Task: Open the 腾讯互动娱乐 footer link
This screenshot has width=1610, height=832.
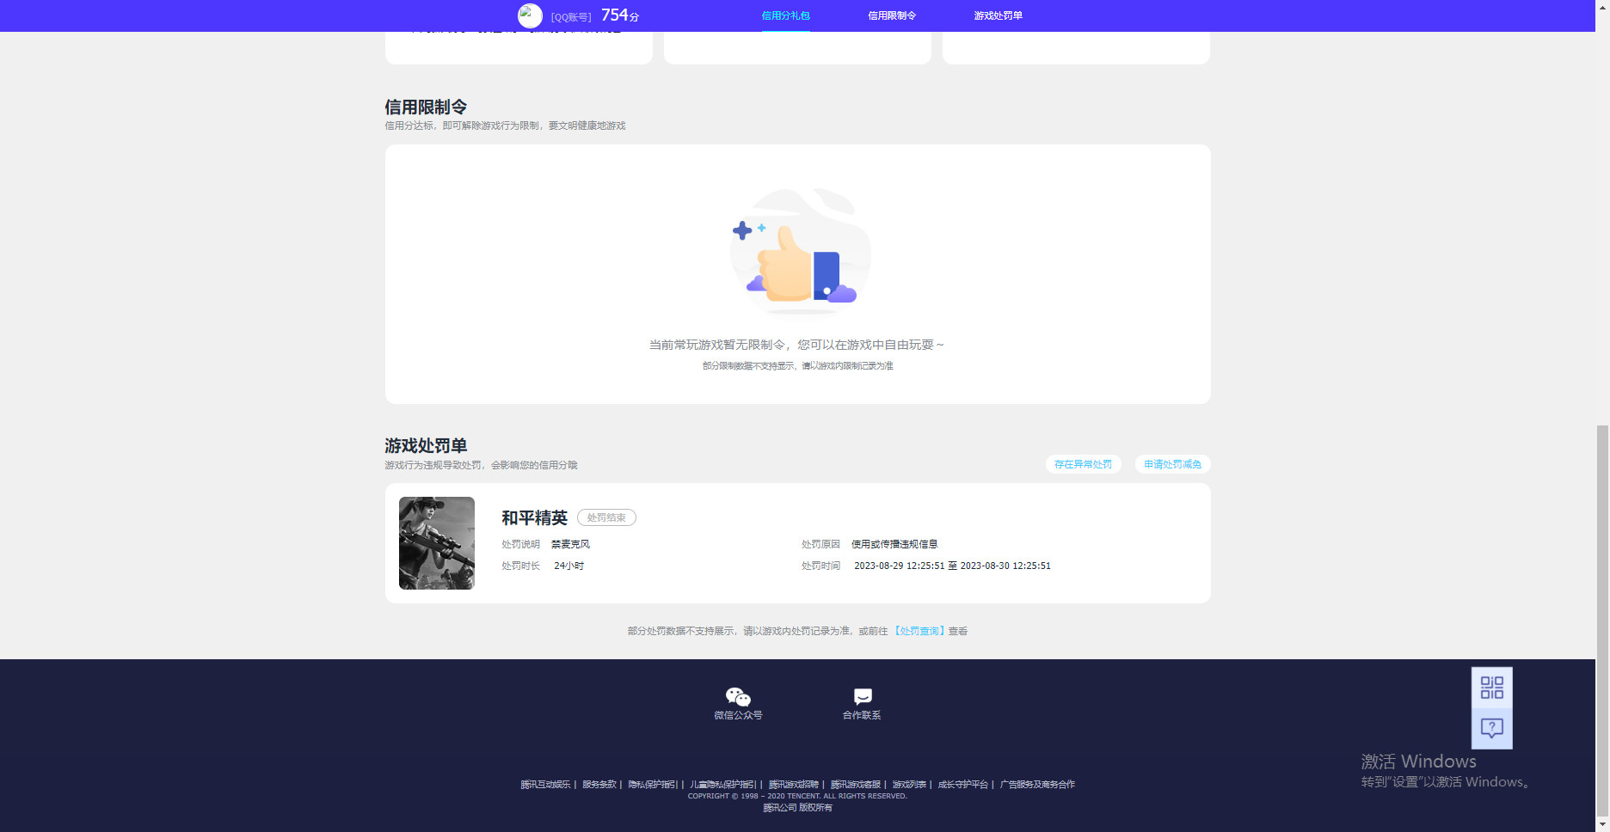Action: pos(545,785)
